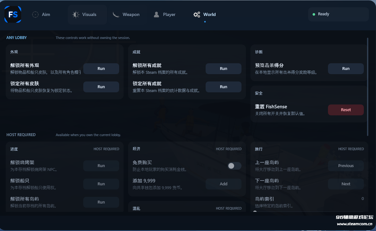The image size is (376, 231).
Task: Click the 预览击杀得分 label
Action: click(269, 65)
